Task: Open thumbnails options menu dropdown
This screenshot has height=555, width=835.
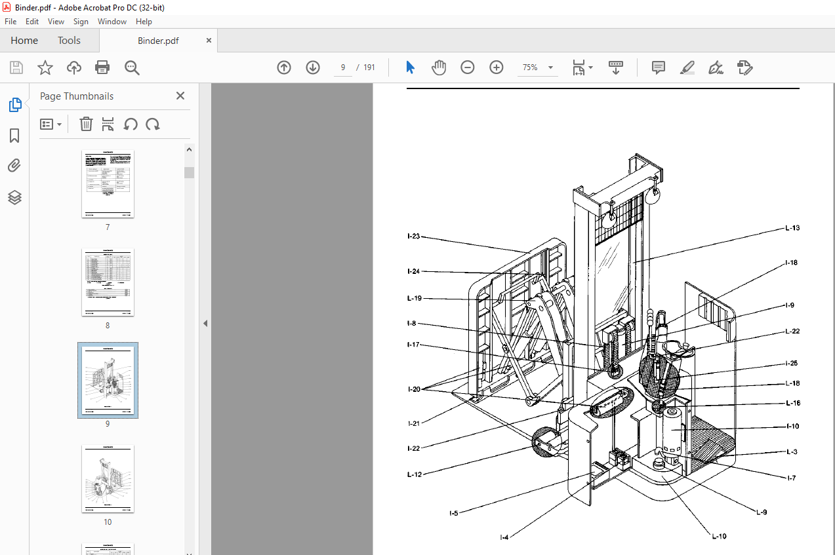Action: 51,124
